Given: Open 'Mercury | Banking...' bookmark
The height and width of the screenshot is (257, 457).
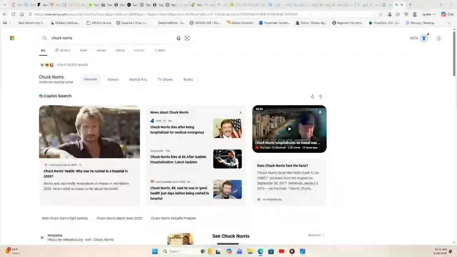Looking at the screenshot, I should pyautogui.click(x=421, y=23).
